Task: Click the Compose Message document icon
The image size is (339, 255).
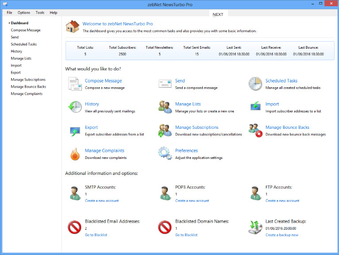Action: click(75, 84)
